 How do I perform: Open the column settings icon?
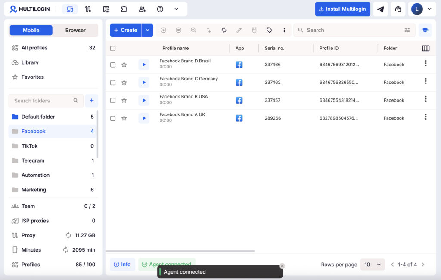coord(426,48)
